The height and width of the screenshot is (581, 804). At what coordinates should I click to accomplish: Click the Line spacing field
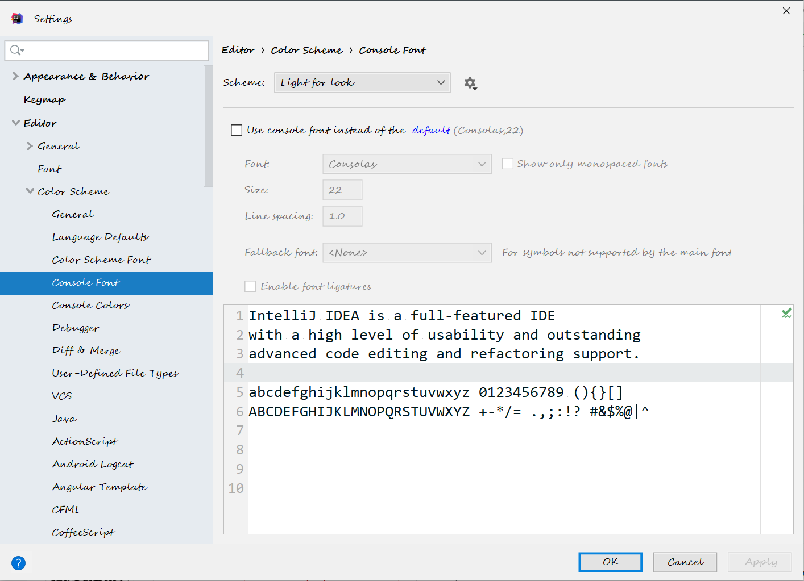tap(342, 216)
